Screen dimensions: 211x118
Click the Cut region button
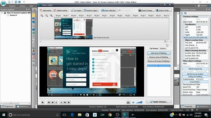76,10
